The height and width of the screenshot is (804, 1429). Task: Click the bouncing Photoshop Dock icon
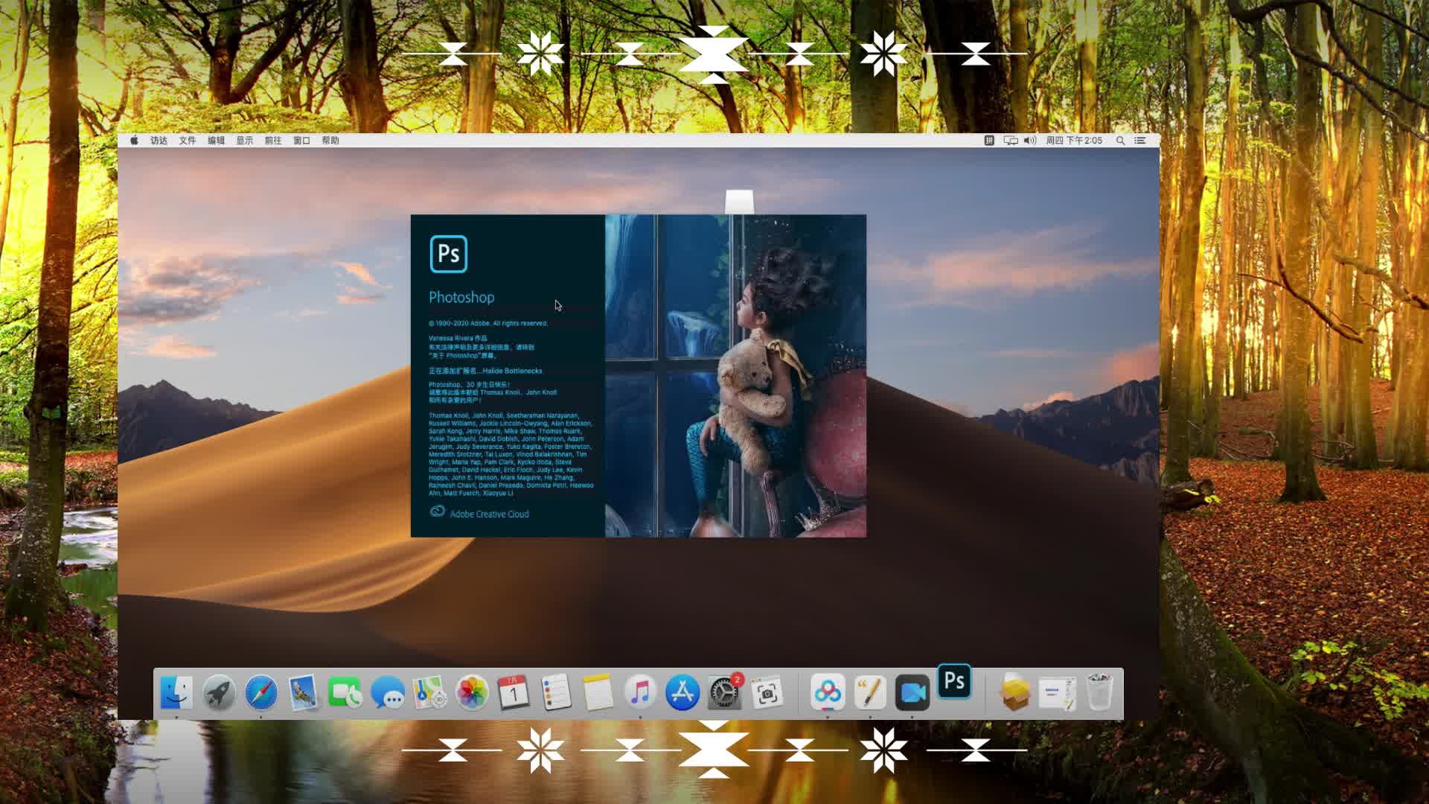(954, 681)
